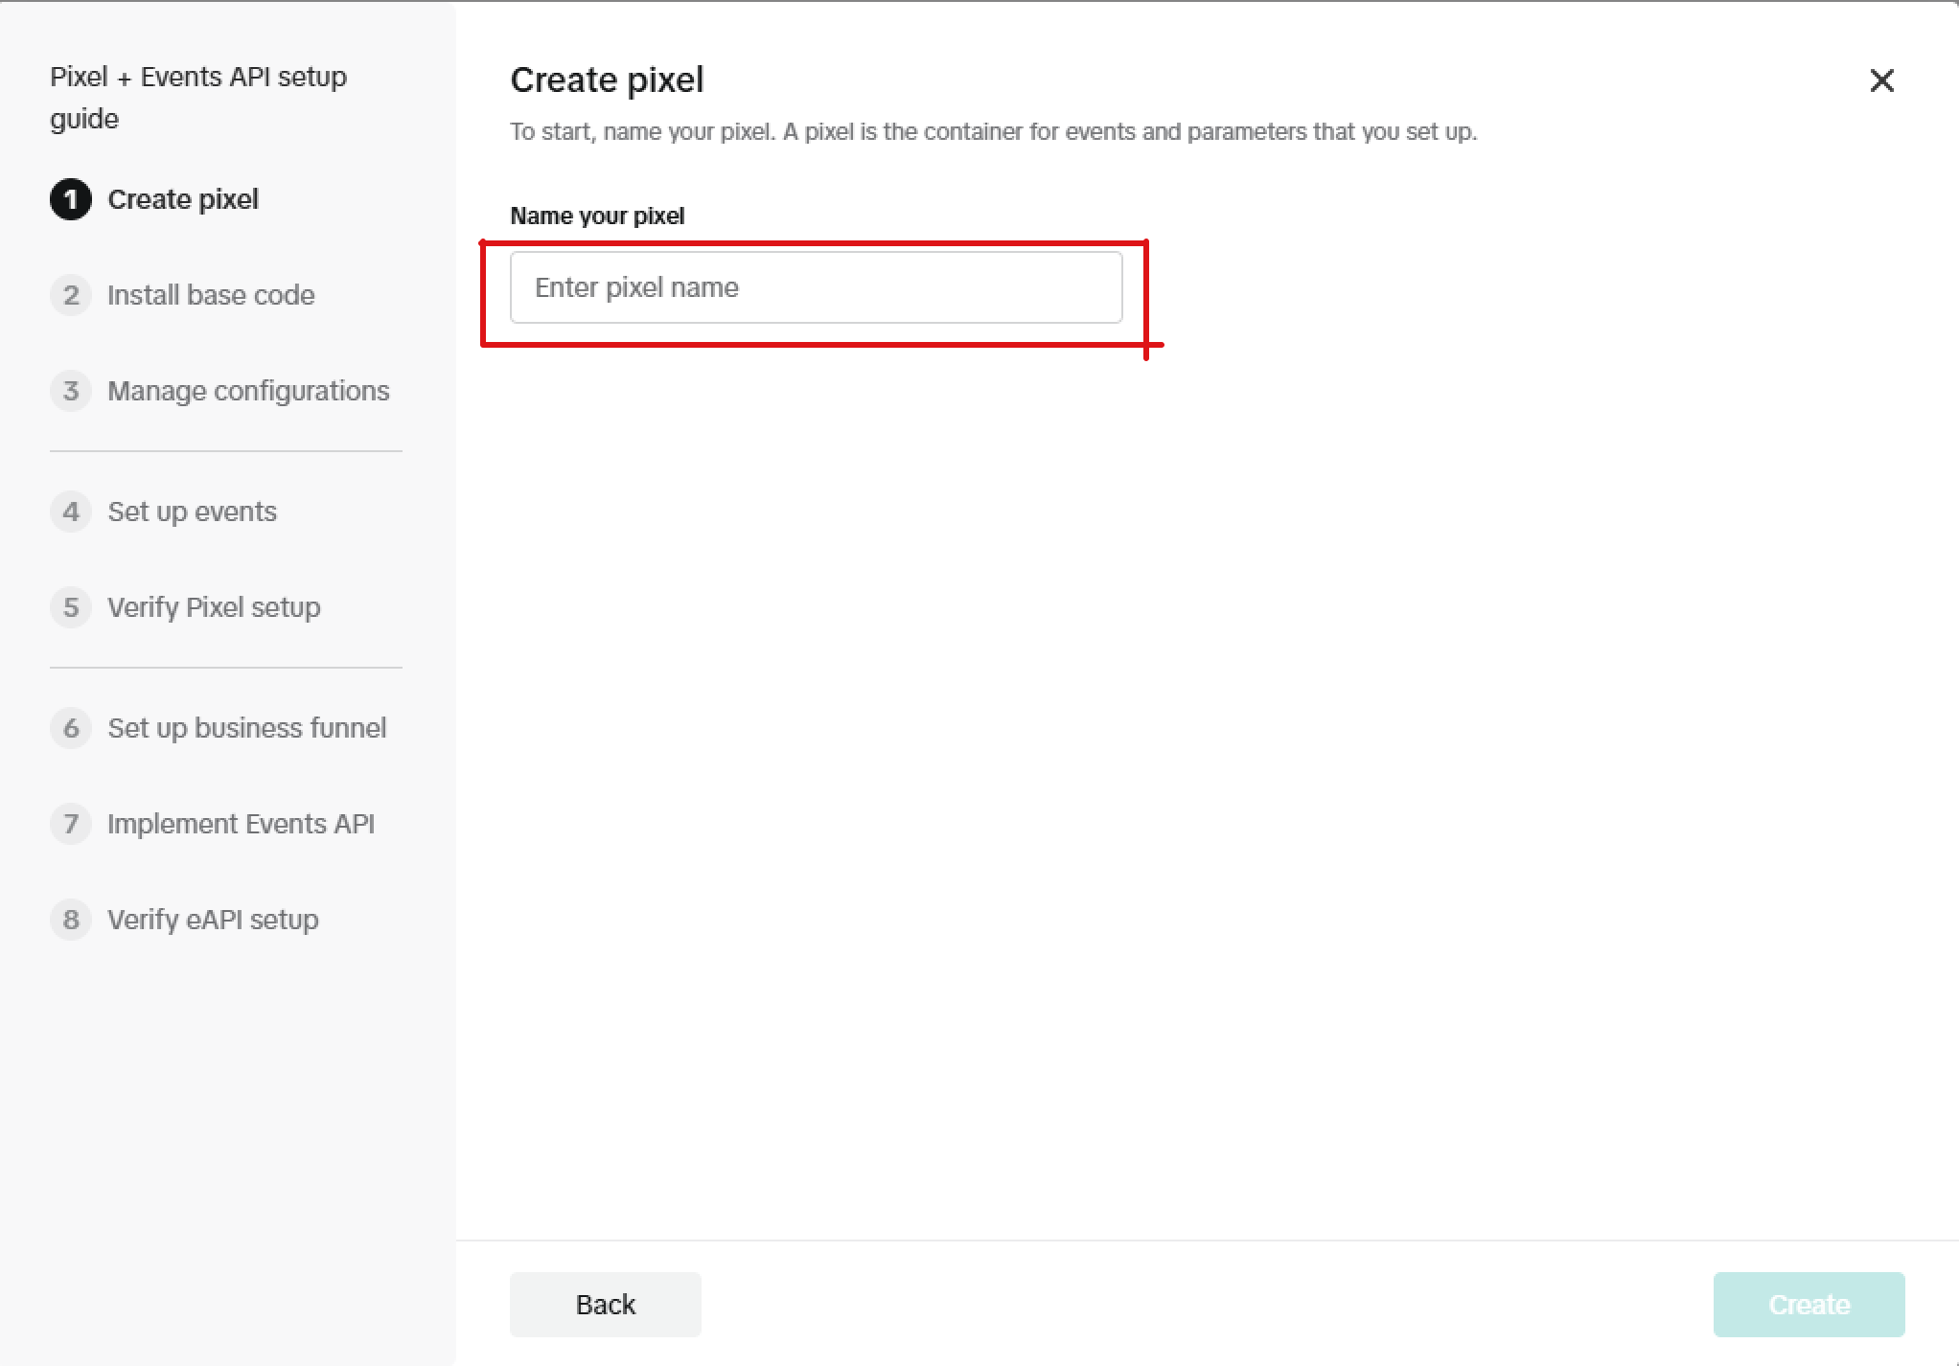Viewport: 1959px width, 1366px height.
Task: Click the step 5 number circle
Action: (71, 607)
